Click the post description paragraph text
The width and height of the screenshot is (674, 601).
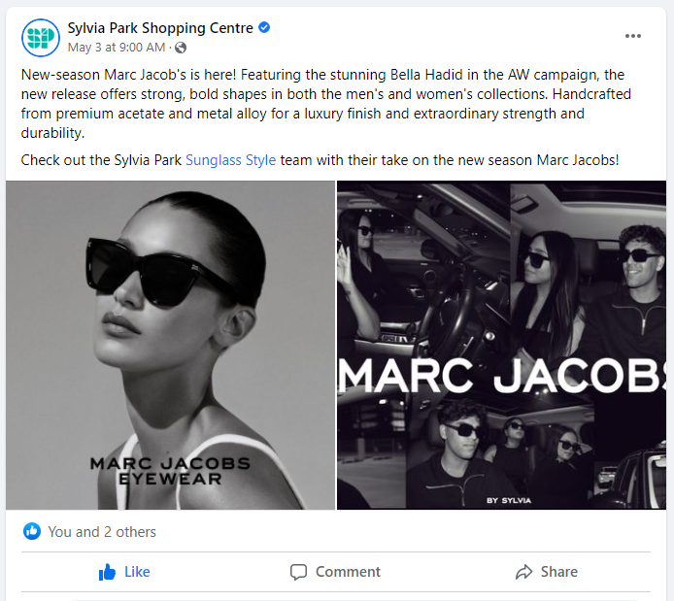point(325,104)
